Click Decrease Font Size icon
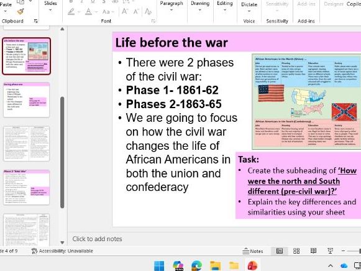Image resolution: width=361 pixels, height=271 pixels. pyautogui.click(x=136, y=11)
